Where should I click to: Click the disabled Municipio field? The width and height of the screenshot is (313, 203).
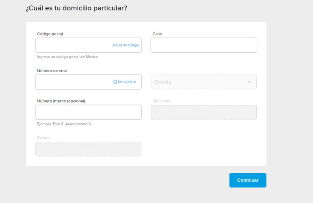click(204, 112)
